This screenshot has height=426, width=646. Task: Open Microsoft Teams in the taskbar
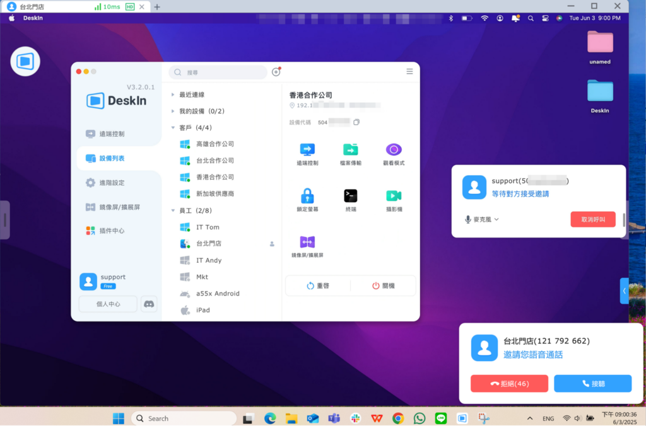[x=334, y=418]
